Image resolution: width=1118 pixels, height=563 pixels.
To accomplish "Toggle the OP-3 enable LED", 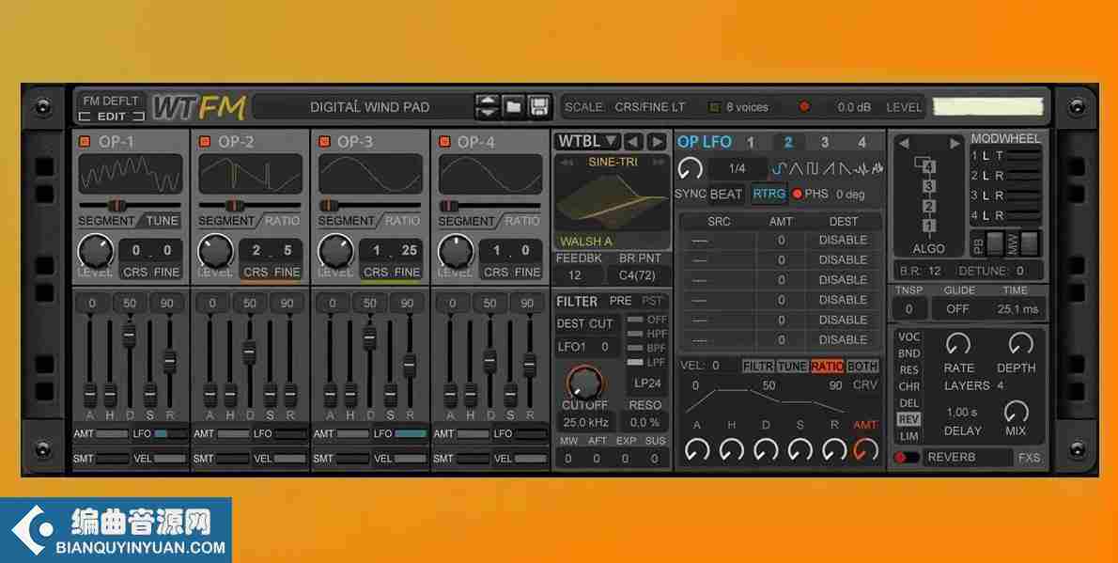I will (x=324, y=142).
